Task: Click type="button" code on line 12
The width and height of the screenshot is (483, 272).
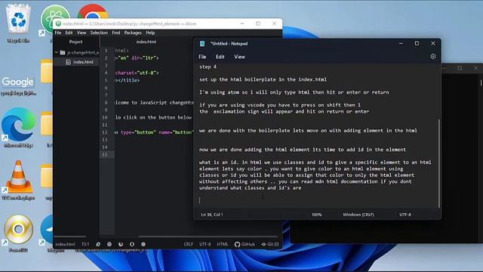Action: coord(138,132)
